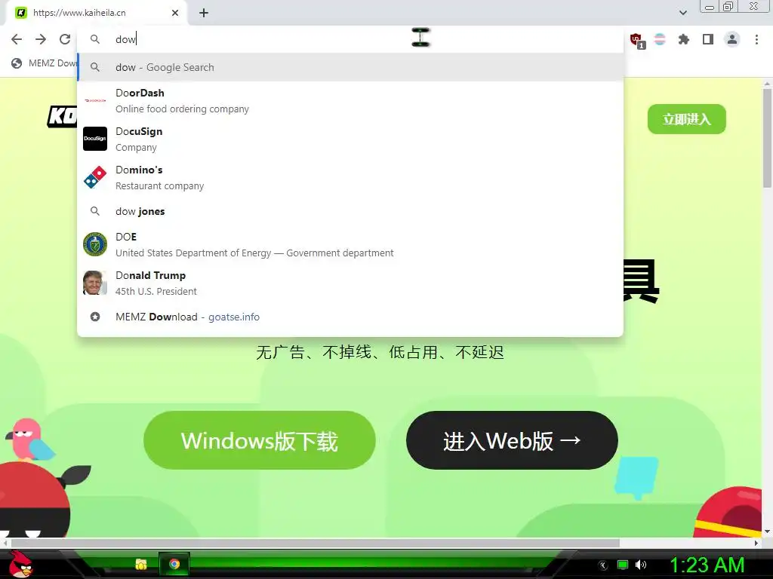Image resolution: width=773 pixels, height=579 pixels.
Task: Click the browser forward arrow
Action: [x=41, y=39]
